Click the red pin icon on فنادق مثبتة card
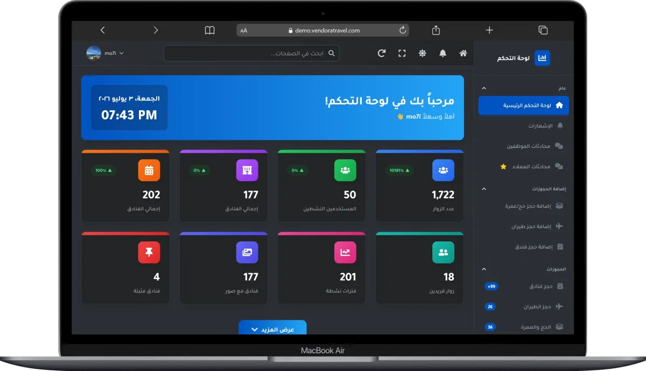This screenshot has height=371, width=646. (149, 252)
